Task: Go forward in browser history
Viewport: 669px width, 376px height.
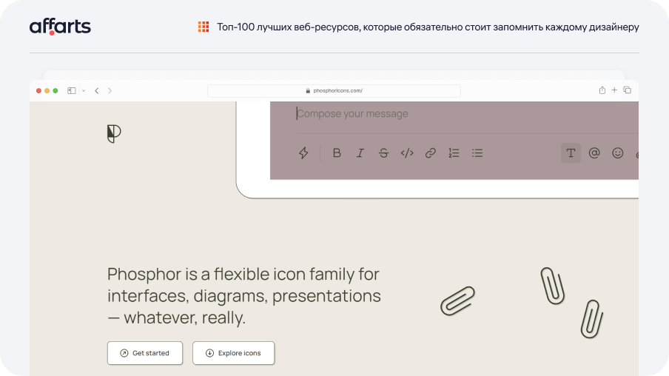Action: point(110,90)
